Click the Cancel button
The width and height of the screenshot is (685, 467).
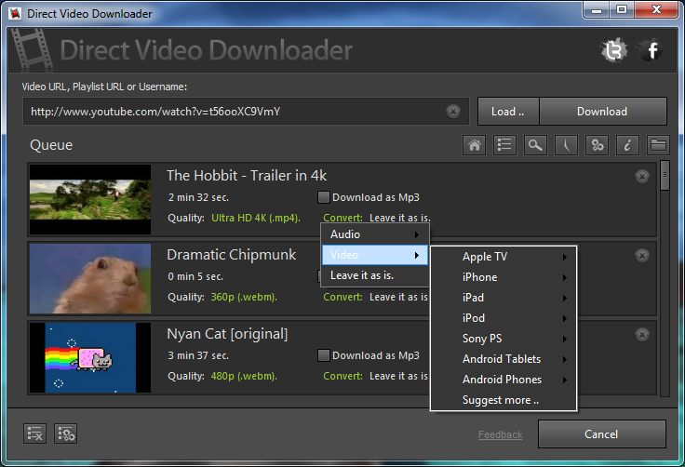(x=601, y=434)
